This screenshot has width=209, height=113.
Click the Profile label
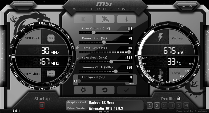tap(168, 99)
